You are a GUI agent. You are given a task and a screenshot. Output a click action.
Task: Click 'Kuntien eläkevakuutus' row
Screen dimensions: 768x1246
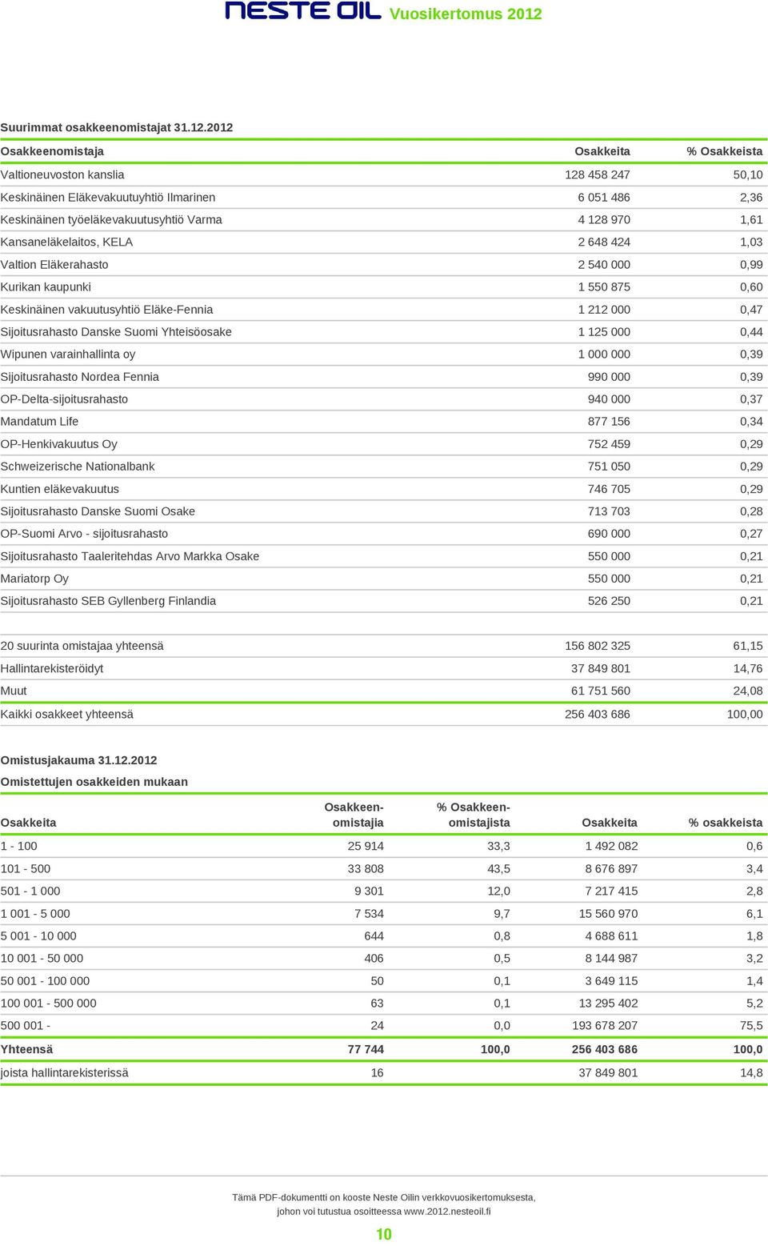click(384, 488)
